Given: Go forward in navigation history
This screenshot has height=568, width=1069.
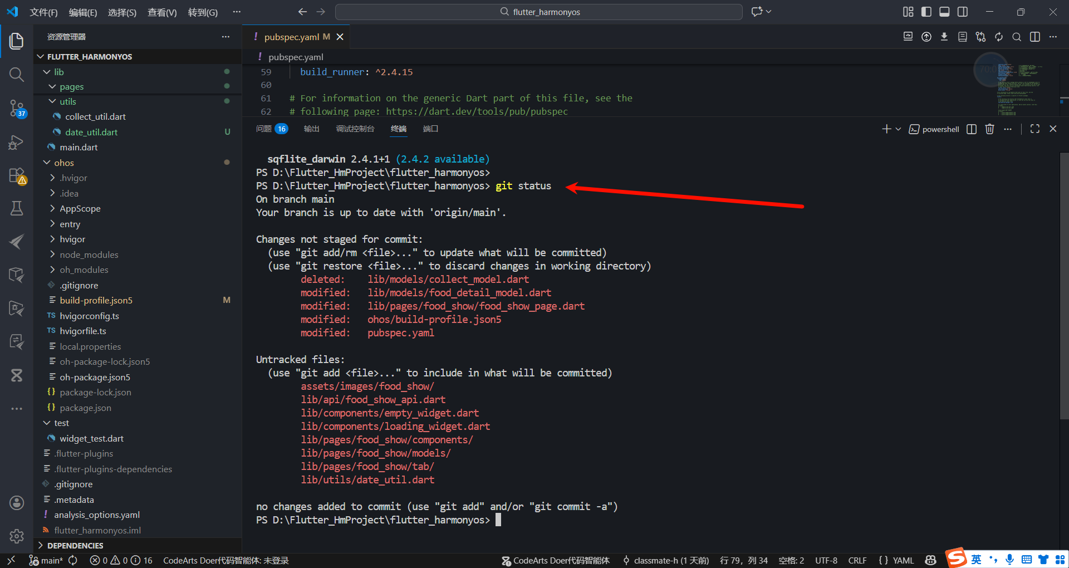Looking at the screenshot, I should click(321, 12).
